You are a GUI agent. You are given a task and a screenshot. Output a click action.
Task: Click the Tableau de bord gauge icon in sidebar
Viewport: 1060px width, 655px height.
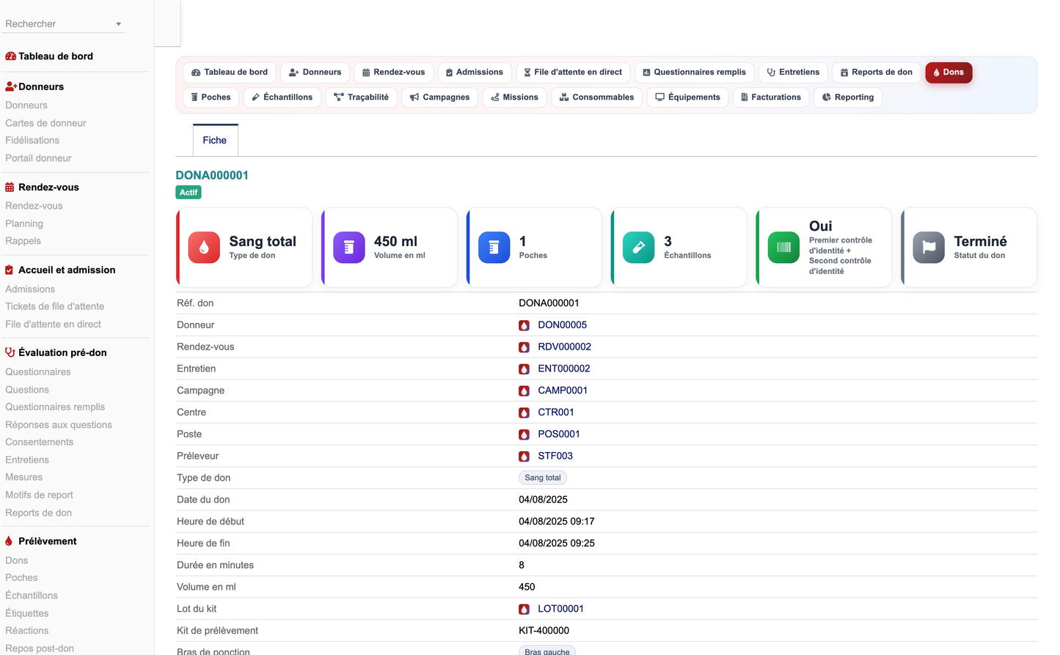tap(10, 56)
